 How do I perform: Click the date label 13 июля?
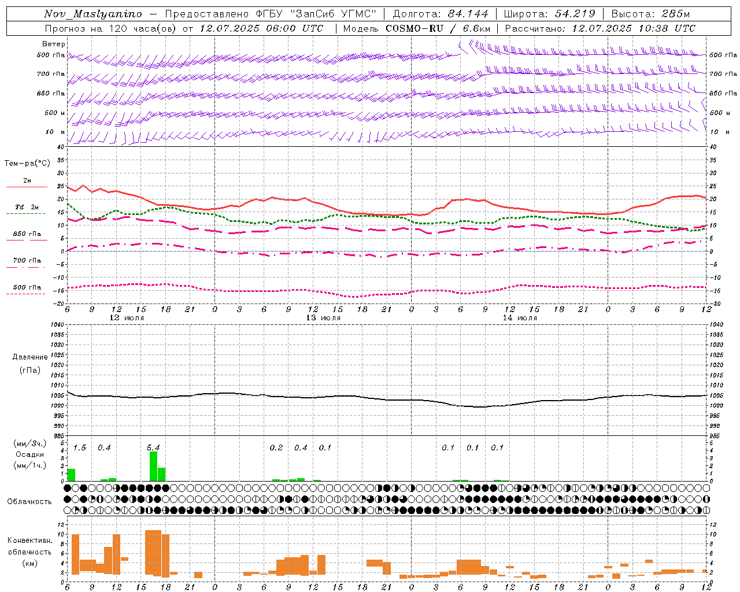[323, 318]
